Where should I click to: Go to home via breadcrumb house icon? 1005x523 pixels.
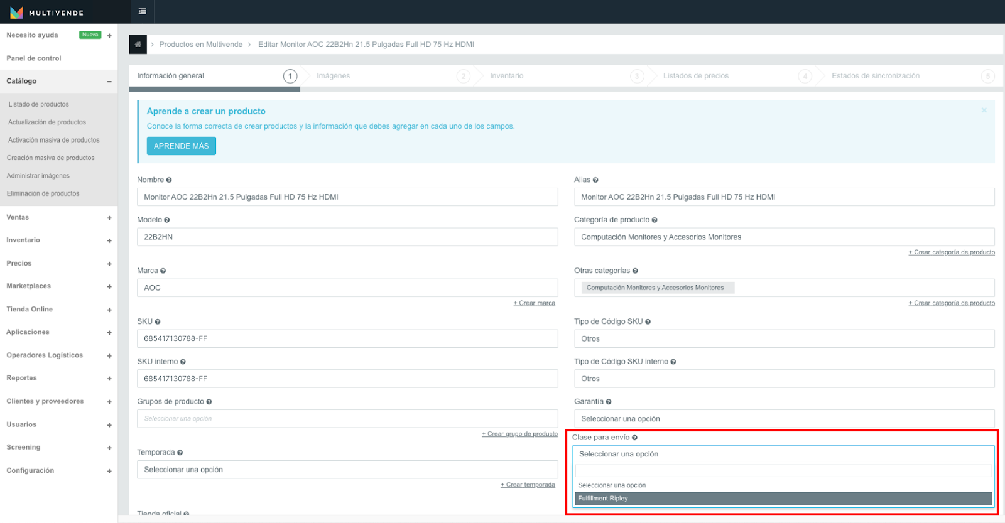pyautogui.click(x=138, y=45)
